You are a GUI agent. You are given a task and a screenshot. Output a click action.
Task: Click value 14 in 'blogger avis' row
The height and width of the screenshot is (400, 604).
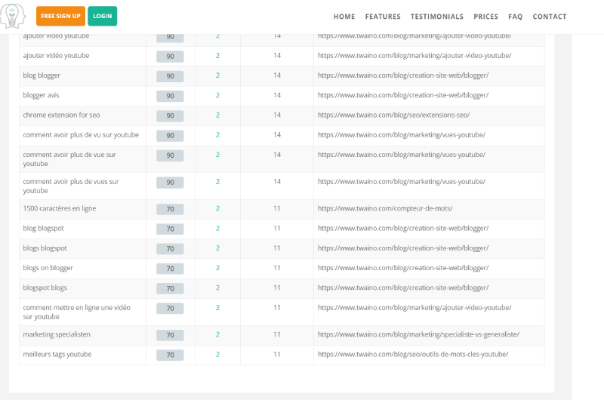pos(277,95)
